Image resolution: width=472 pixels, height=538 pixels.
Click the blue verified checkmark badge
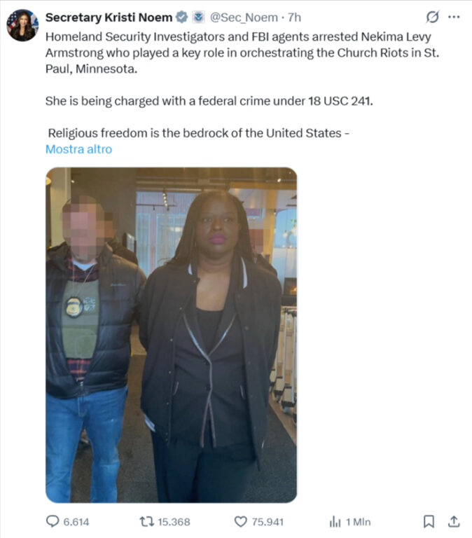(x=182, y=17)
